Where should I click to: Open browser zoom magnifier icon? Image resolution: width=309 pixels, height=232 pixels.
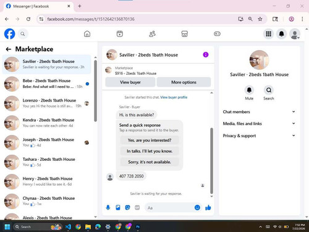(x=250, y=19)
